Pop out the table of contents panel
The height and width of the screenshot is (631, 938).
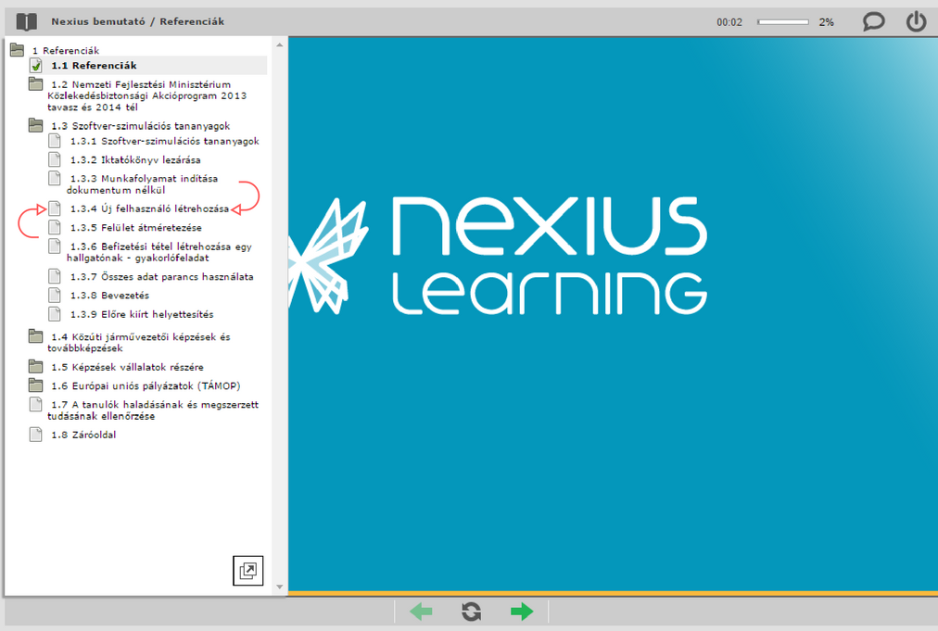tap(247, 571)
